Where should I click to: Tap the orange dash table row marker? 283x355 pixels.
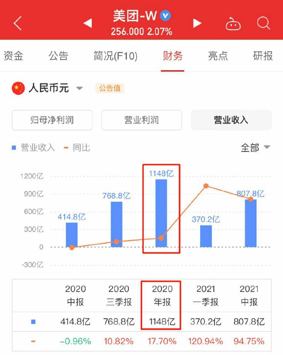(33, 341)
